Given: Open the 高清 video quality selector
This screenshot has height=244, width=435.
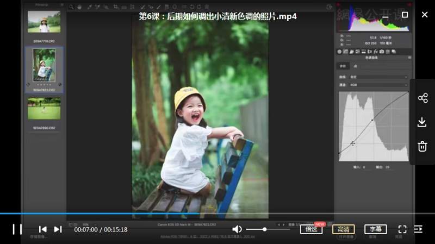Looking at the screenshot, I should 343,229.
